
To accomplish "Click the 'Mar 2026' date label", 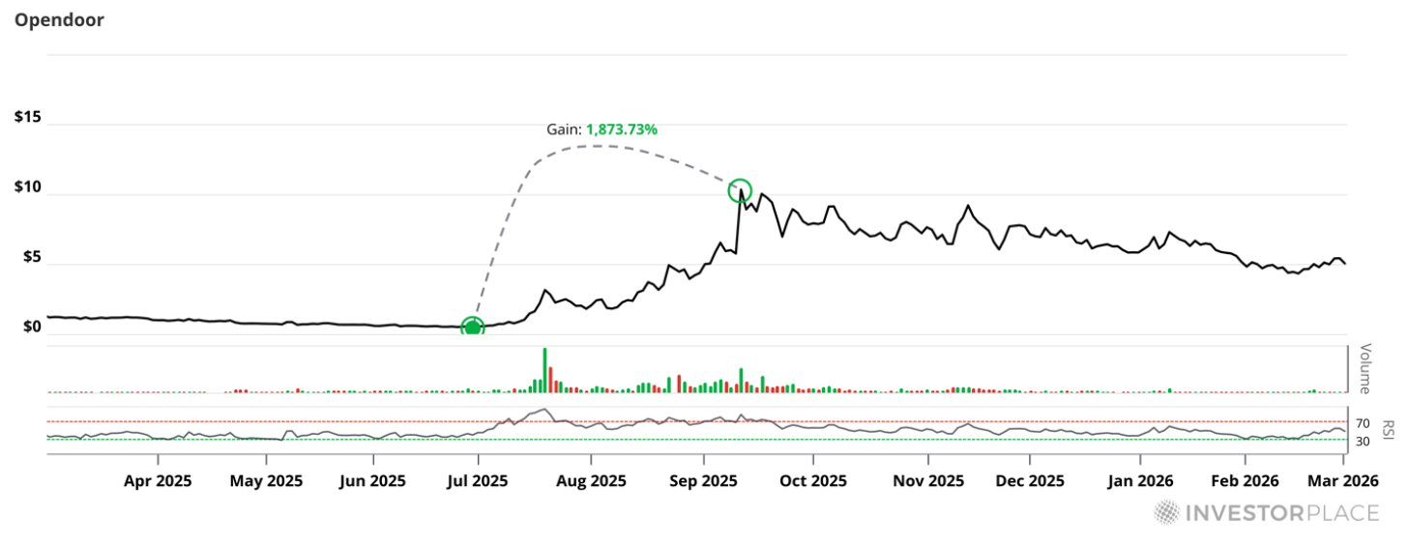I will pos(1345,480).
